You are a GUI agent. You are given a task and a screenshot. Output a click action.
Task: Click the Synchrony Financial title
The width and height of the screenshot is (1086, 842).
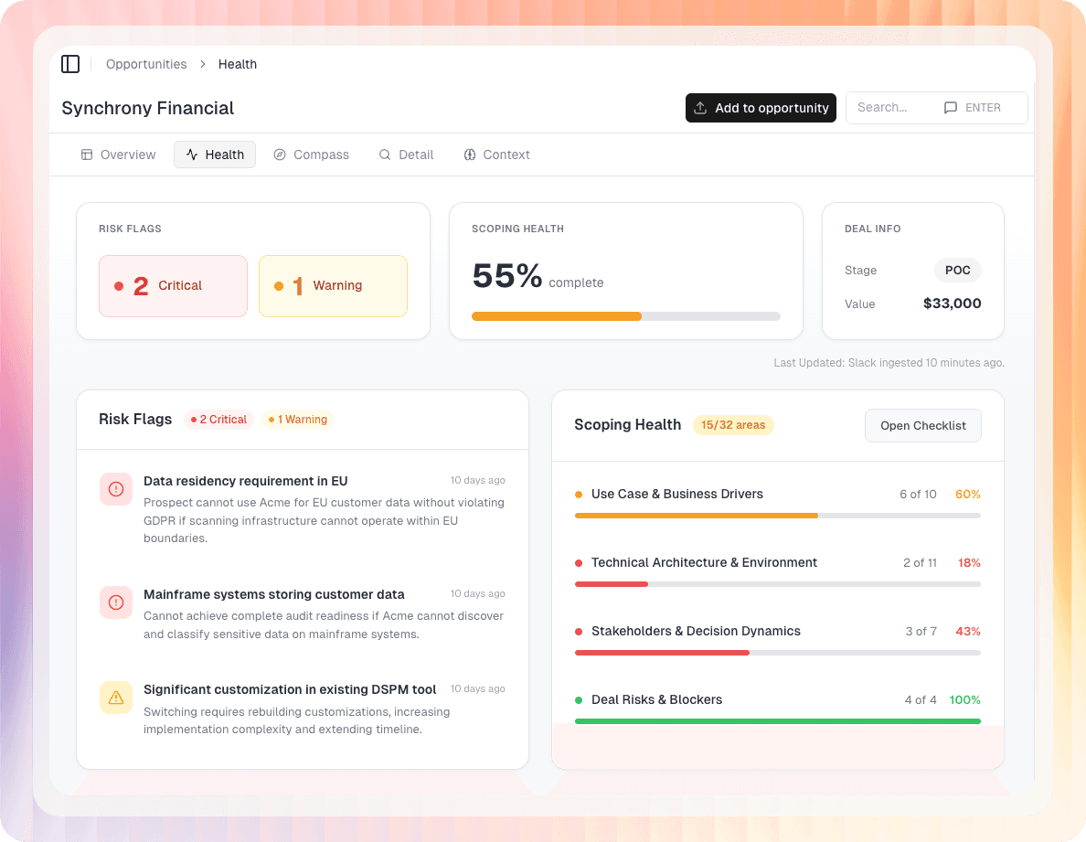click(147, 108)
